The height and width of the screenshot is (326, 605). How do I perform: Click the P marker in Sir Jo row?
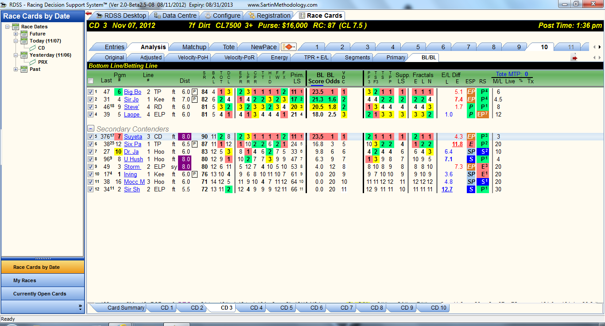194,99
